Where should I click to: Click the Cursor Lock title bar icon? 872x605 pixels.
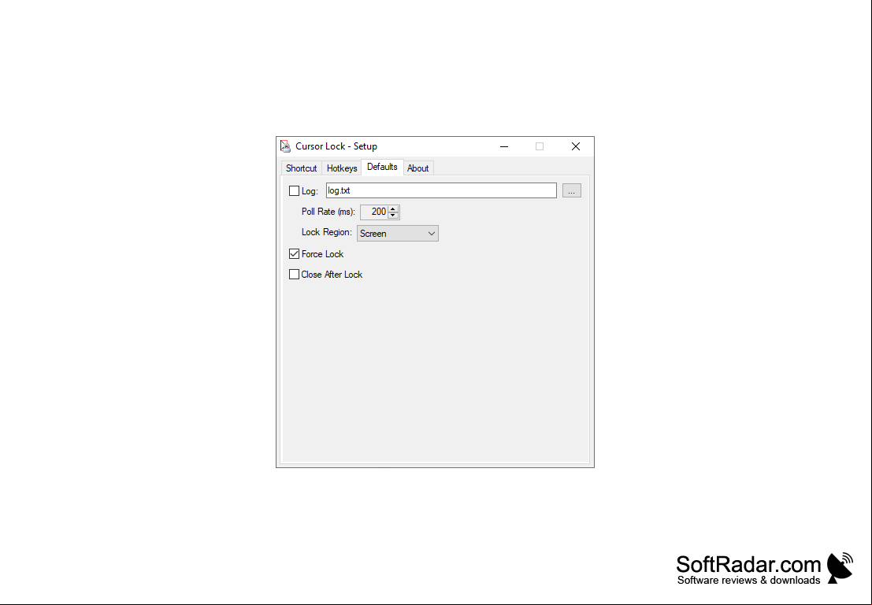(285, 146)
